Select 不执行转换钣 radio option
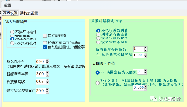187x107 pixels. click(12, 32)
